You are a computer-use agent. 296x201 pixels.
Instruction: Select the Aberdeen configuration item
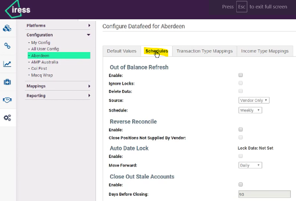coord(59,56)
